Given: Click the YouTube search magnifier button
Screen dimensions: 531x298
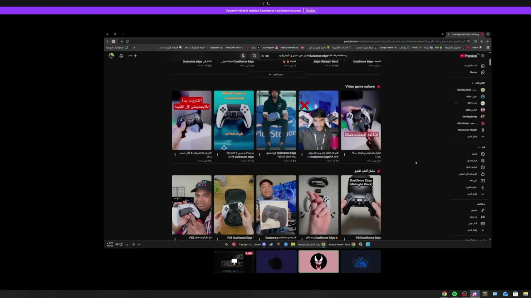Looking at the screenshot, I should (x=254, y=56).
